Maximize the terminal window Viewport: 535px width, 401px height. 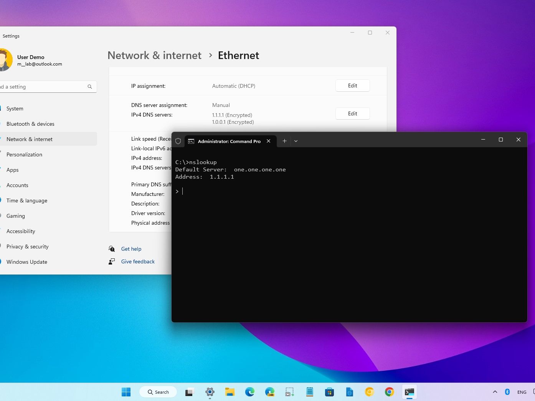coord(501,140)
